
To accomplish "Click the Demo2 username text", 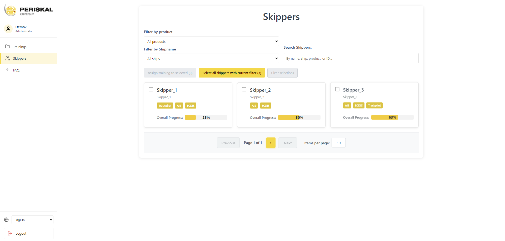I will (21, 27).
